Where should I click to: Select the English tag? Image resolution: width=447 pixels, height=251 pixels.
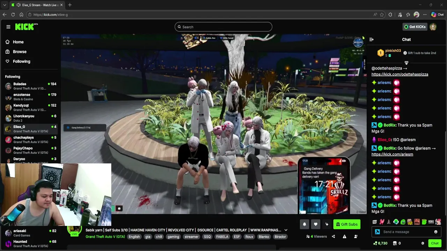134,237
